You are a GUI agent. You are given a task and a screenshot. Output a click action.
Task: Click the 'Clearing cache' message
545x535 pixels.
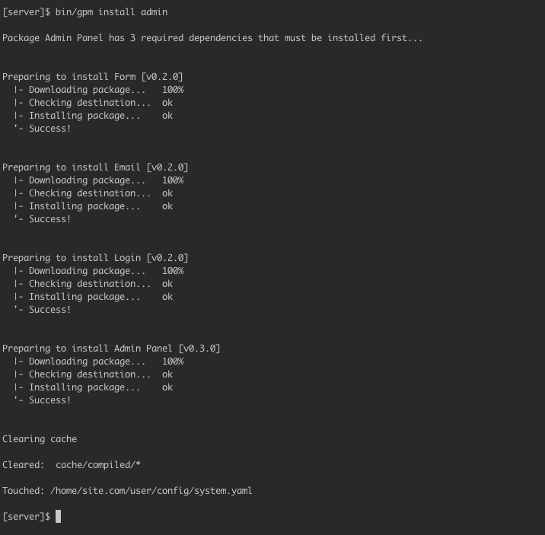pyautogui.click(x=40, y=439)
